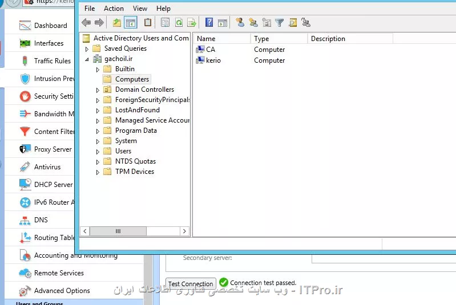The height and width of the screenshot is (305, 456).
Task: Click the Forward arrow in the ADUC toolbar
Action: tap(99, 22)
